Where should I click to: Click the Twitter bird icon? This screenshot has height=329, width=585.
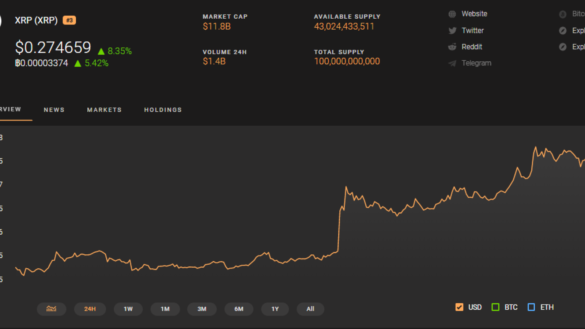point(452,31)
